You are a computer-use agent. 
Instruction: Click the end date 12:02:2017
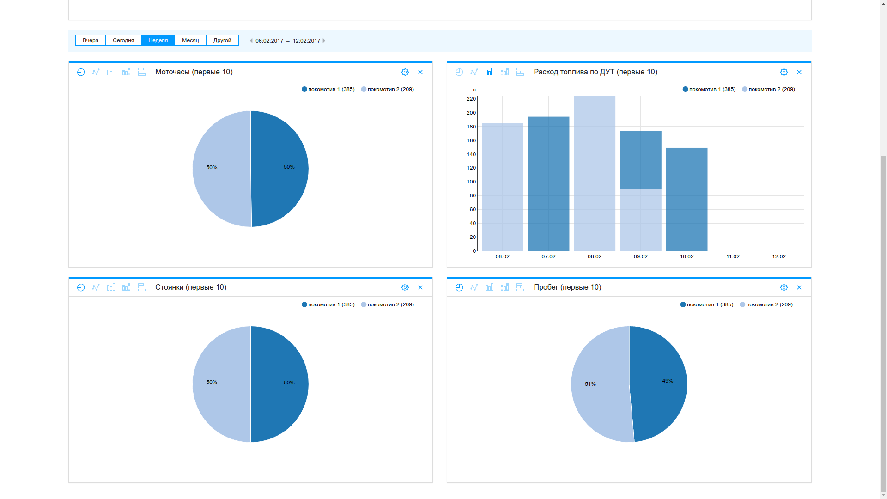[306, 41]
